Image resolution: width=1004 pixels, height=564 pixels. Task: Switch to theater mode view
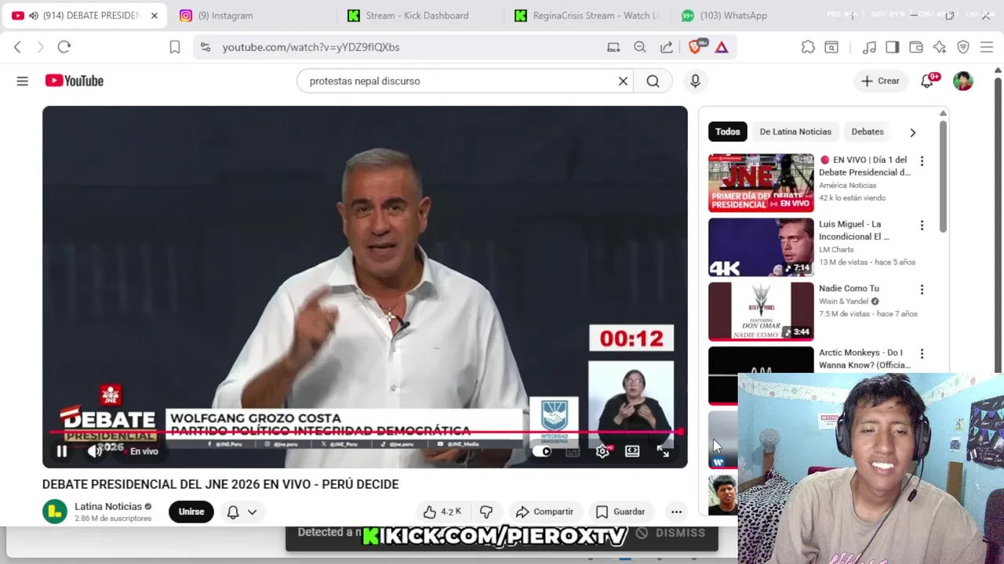[632, 451]
